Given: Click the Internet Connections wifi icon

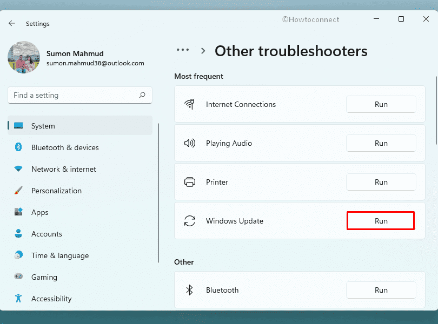Looking at the screenshot, I should [189, 104].
